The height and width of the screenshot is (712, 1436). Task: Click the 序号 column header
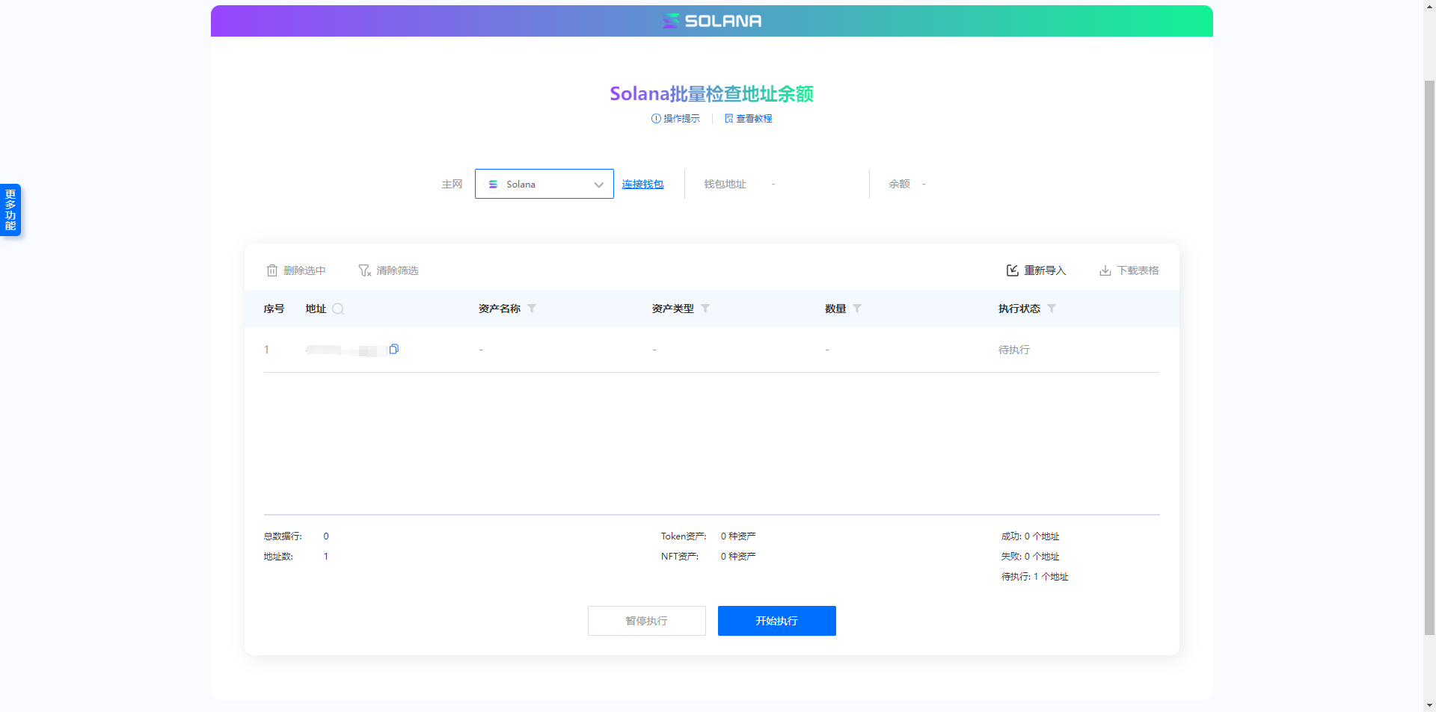tap(274, 309)
